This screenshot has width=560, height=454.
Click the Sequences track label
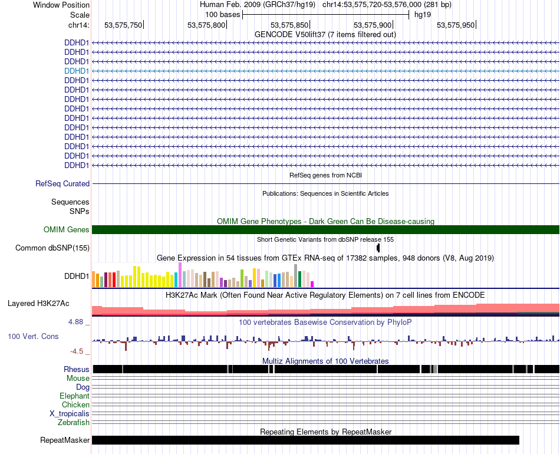[70, 202]
